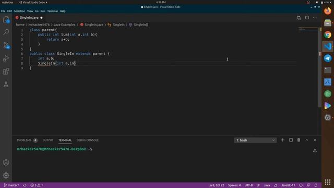The width and height of the screenshot is (334, 188).
Task: Switch to the Output tab
Action: pos(48,140)
